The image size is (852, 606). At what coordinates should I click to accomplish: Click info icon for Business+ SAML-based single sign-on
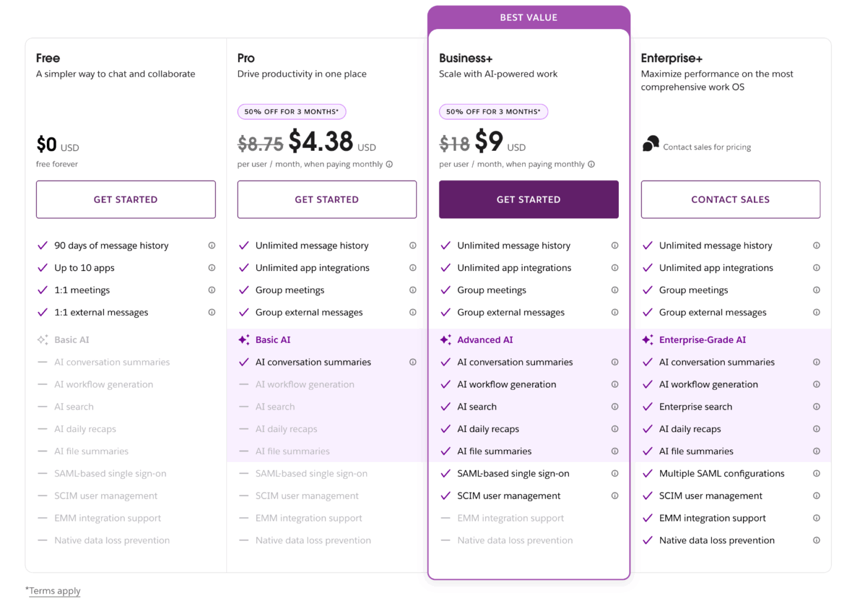point(615,473)
